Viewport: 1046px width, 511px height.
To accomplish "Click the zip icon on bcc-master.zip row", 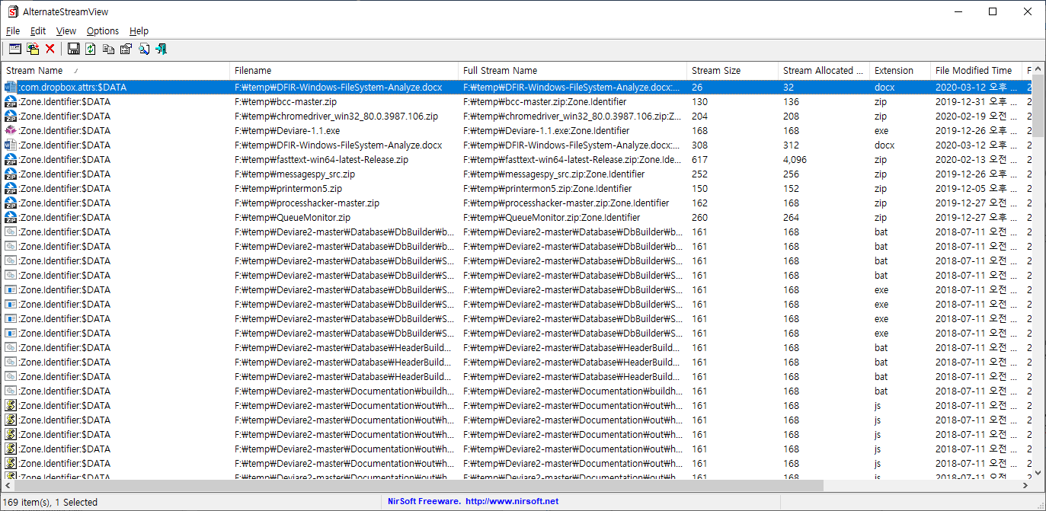I will pyautogui.click(x=11, y=101).
